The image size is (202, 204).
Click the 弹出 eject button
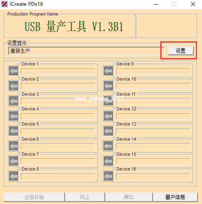pyautogui.click(x=128, y=197)
